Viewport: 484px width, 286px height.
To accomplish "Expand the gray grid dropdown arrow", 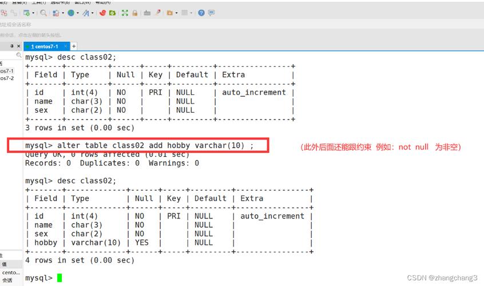I will pos(191,13).
